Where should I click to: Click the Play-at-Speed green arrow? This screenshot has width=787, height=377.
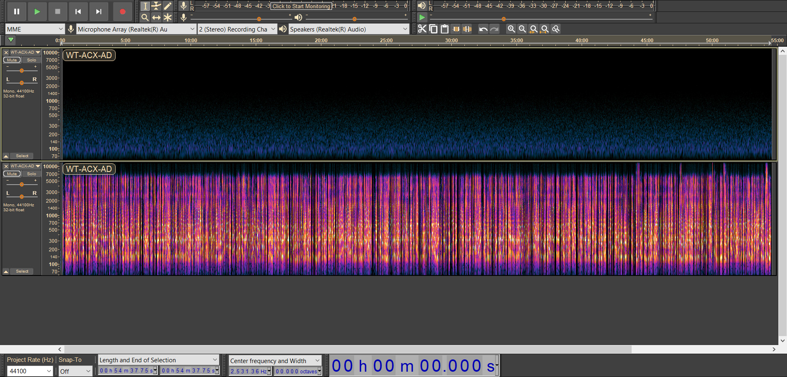click(422, 18)
